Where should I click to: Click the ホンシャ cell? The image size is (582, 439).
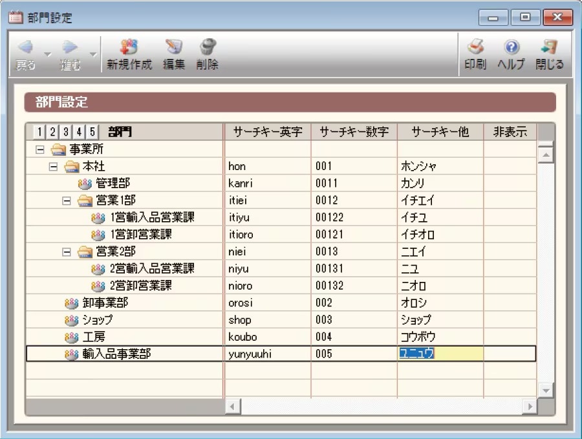[440, 166]
